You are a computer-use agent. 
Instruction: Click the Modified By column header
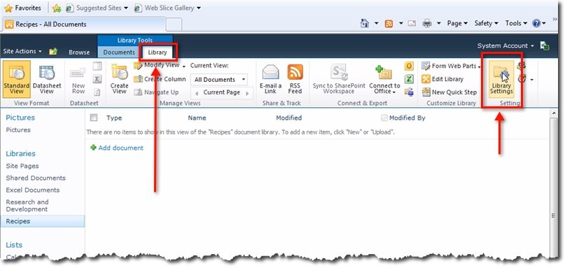(407, 118)
